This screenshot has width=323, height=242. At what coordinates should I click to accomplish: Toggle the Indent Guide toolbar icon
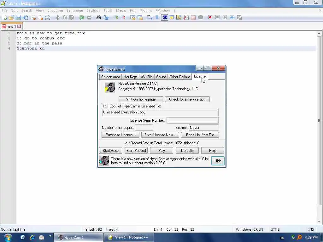tap(164, 18)
